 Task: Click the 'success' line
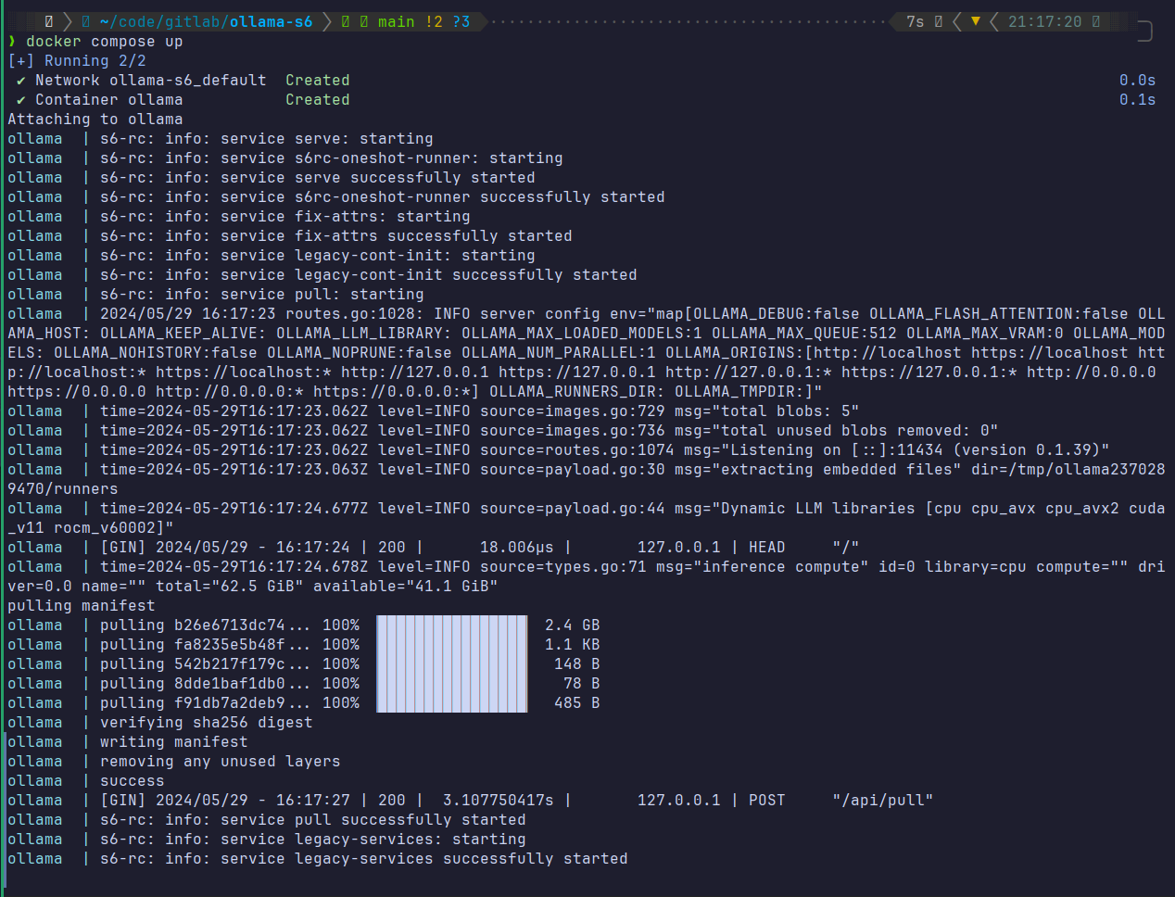pos(133,781)
